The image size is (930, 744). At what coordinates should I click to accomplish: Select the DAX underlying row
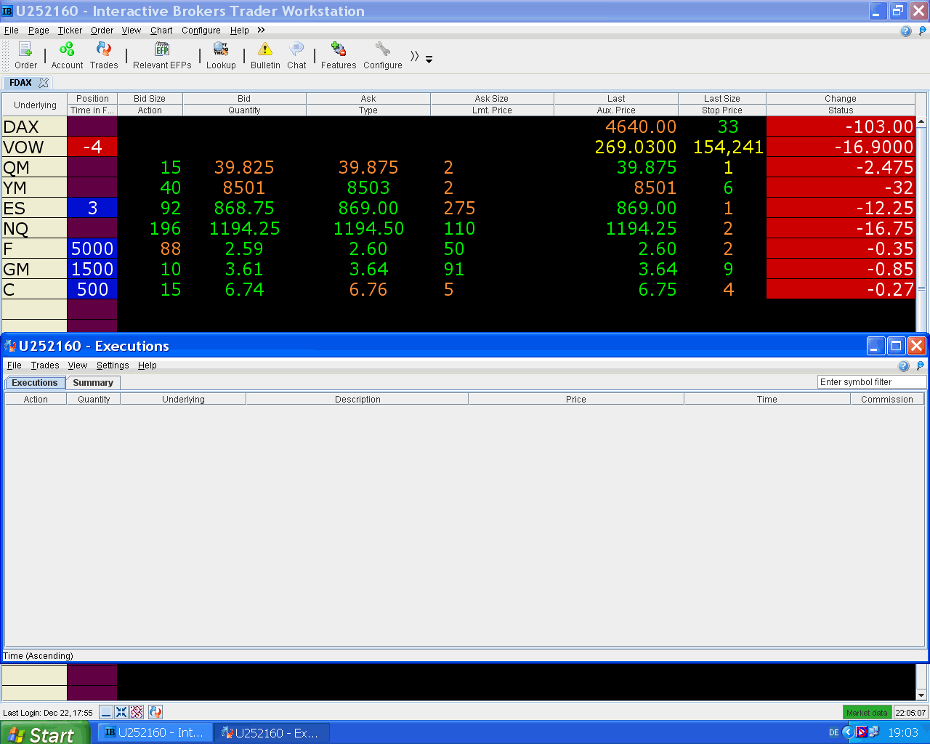[34, 126]
